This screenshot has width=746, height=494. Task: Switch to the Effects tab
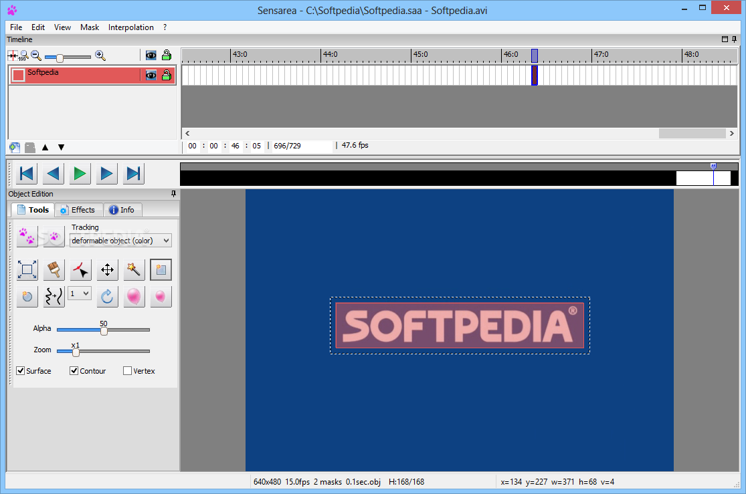pyautogui.click(x=78, y=210)
